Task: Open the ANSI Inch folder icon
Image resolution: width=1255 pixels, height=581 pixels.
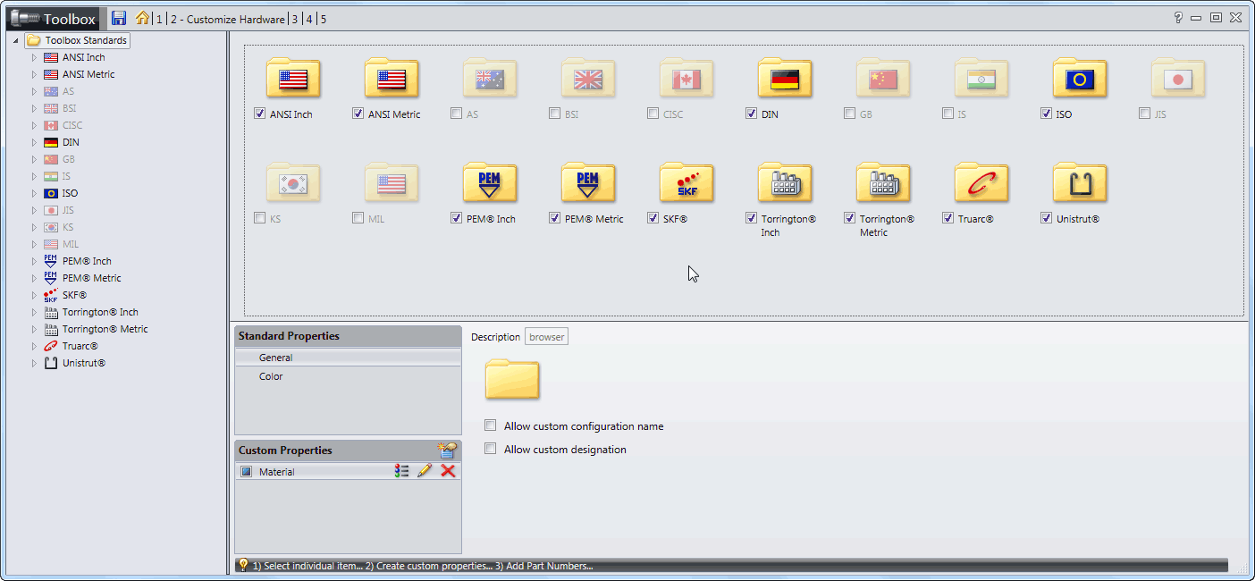Action: pos(293,79)
